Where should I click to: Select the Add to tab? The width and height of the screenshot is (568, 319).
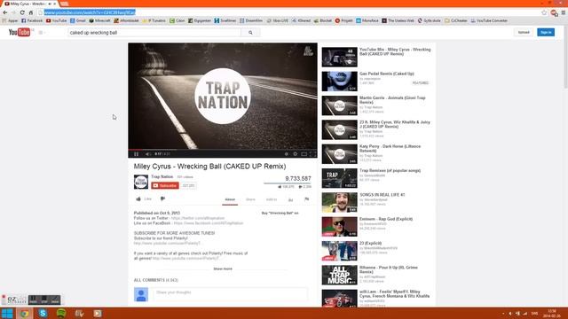(272, 199)
